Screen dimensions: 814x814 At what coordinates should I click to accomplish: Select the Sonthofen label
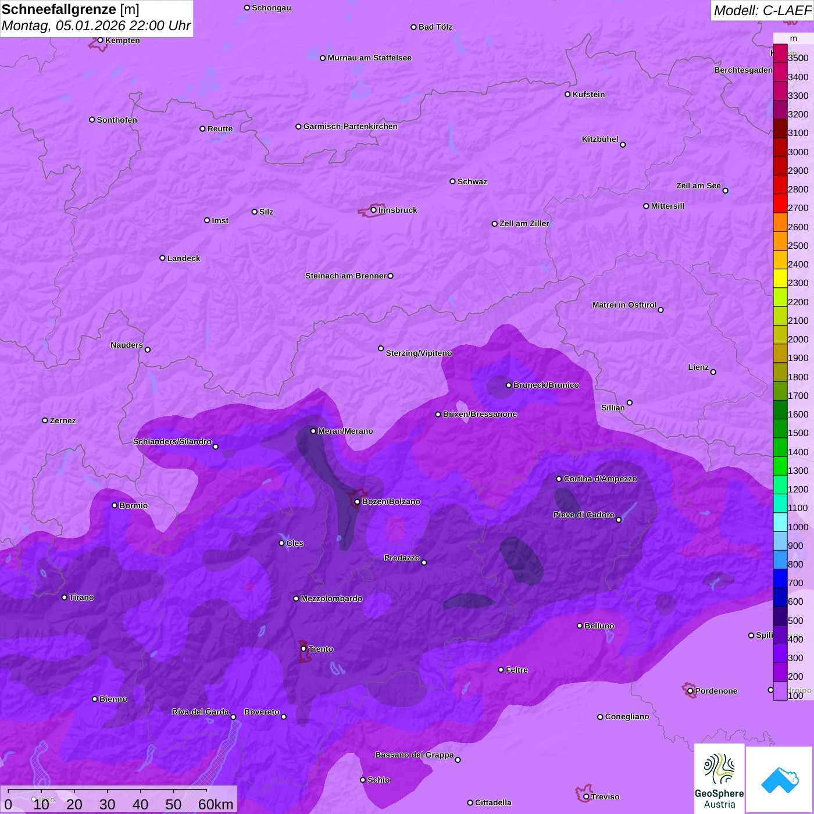[x=117, y=120]
